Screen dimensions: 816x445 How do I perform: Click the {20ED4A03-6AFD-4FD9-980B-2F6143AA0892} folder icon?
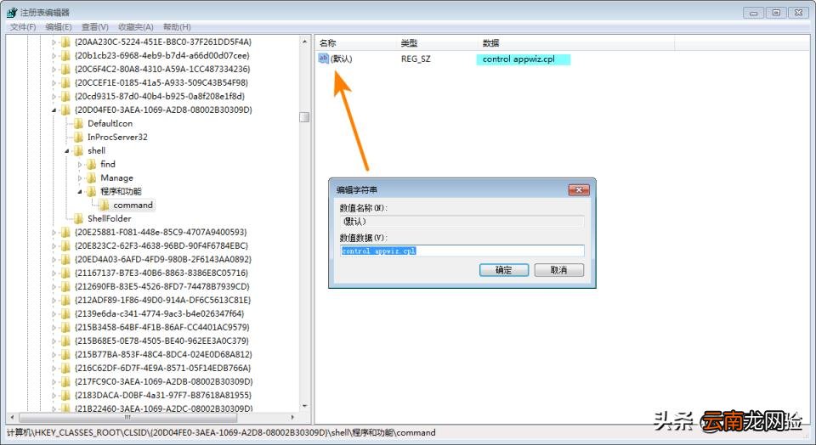(65, 259)
